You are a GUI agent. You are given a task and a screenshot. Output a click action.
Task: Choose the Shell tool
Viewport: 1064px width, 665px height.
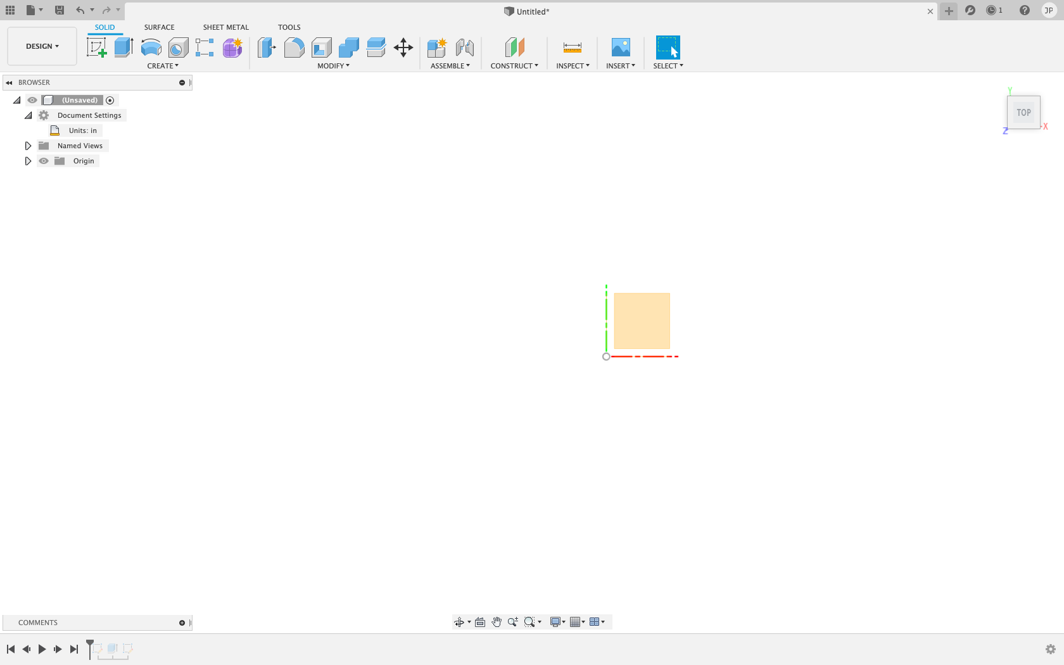[x=322, y=47]
